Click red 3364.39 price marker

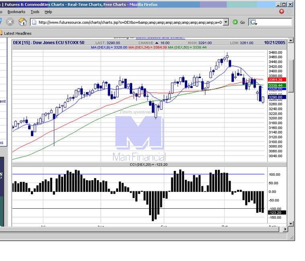click(277, 79)
